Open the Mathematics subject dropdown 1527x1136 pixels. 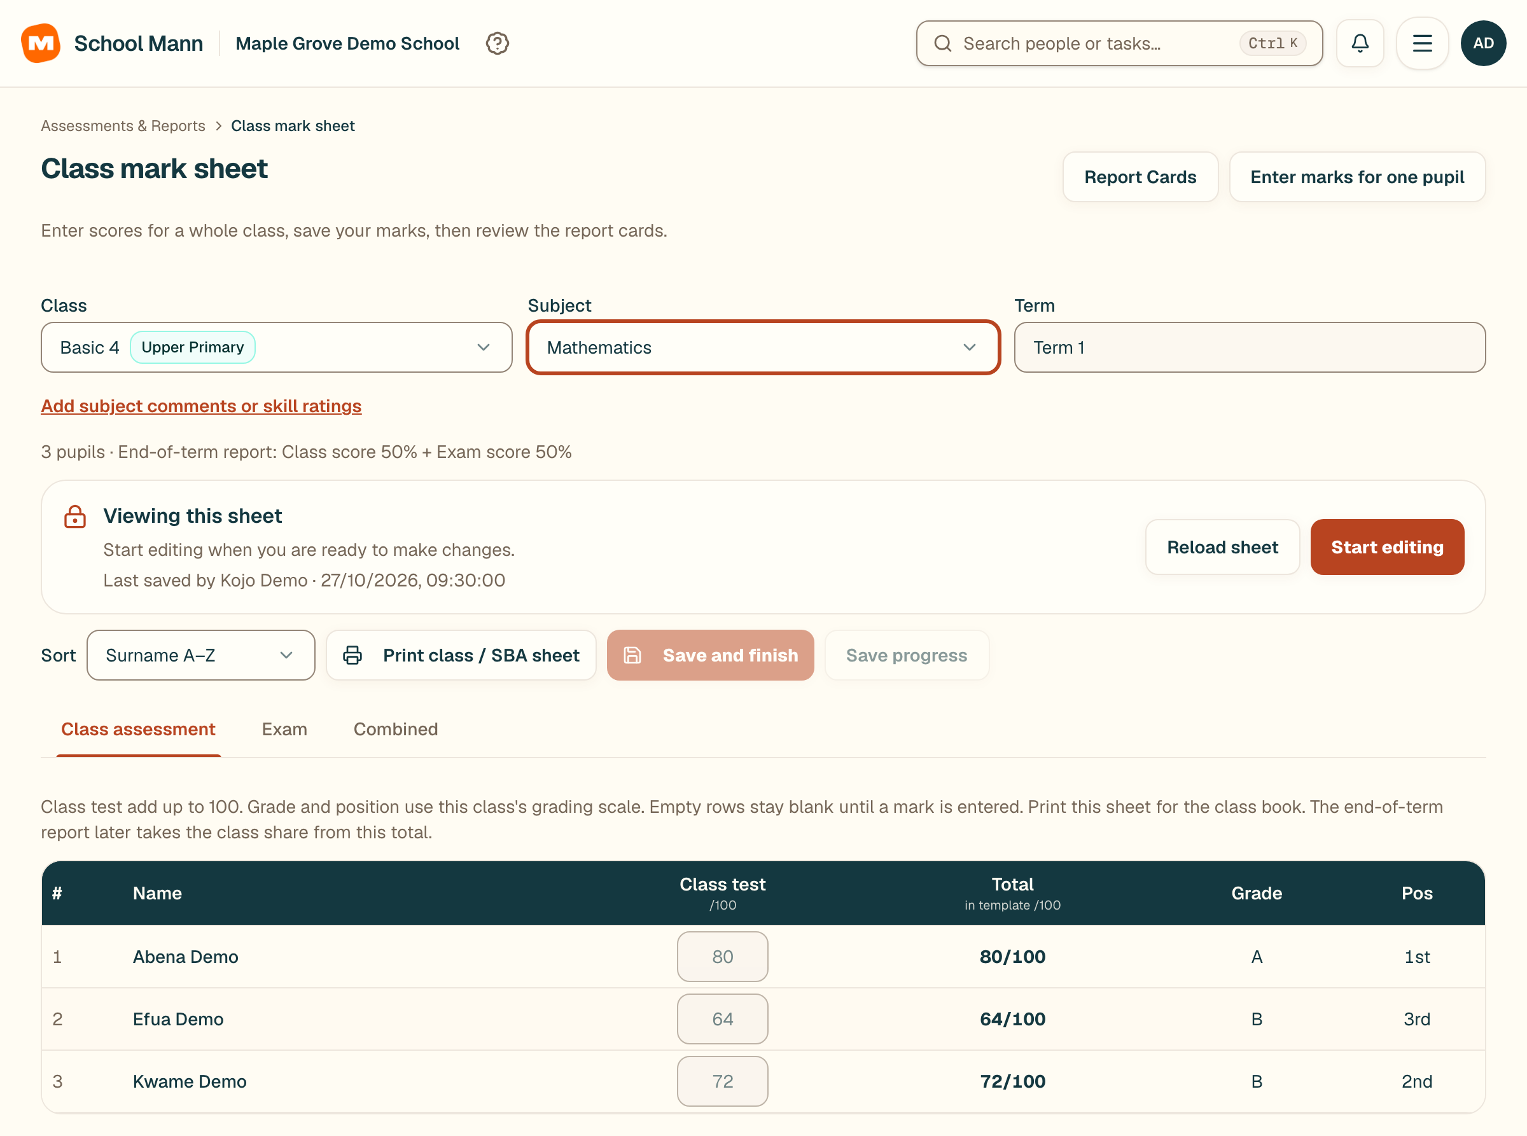coord(763,347)
